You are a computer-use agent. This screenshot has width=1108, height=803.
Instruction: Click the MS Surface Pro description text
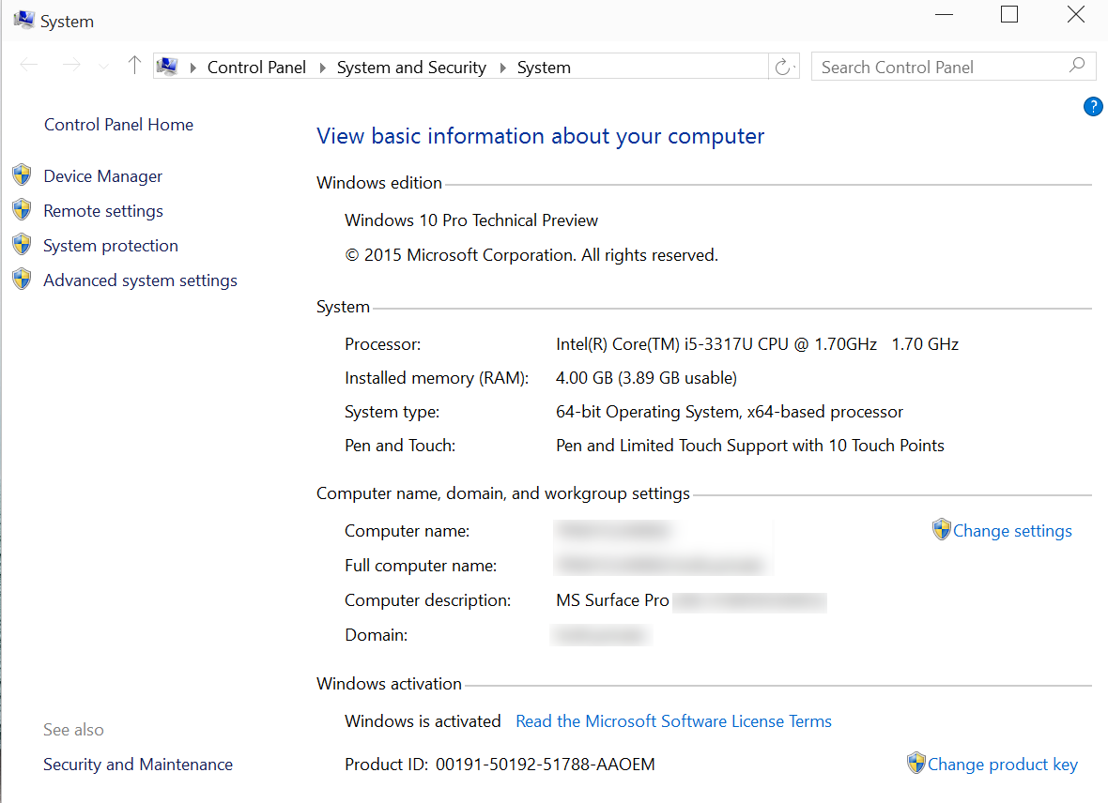tap(612, 600)
